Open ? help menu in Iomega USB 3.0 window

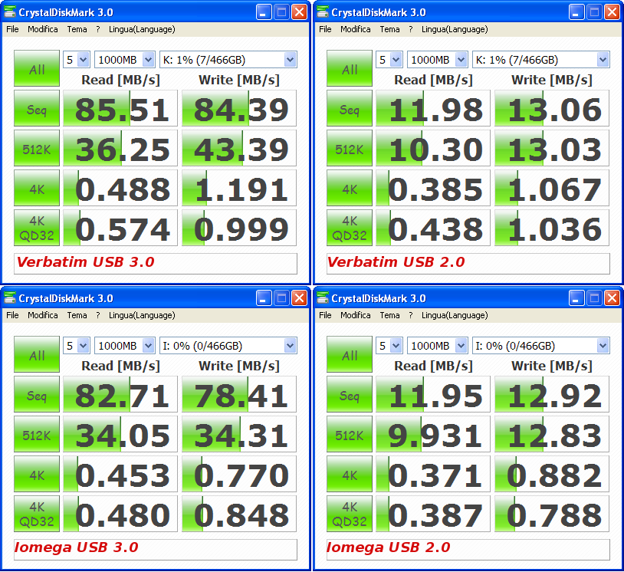(98, 315)
